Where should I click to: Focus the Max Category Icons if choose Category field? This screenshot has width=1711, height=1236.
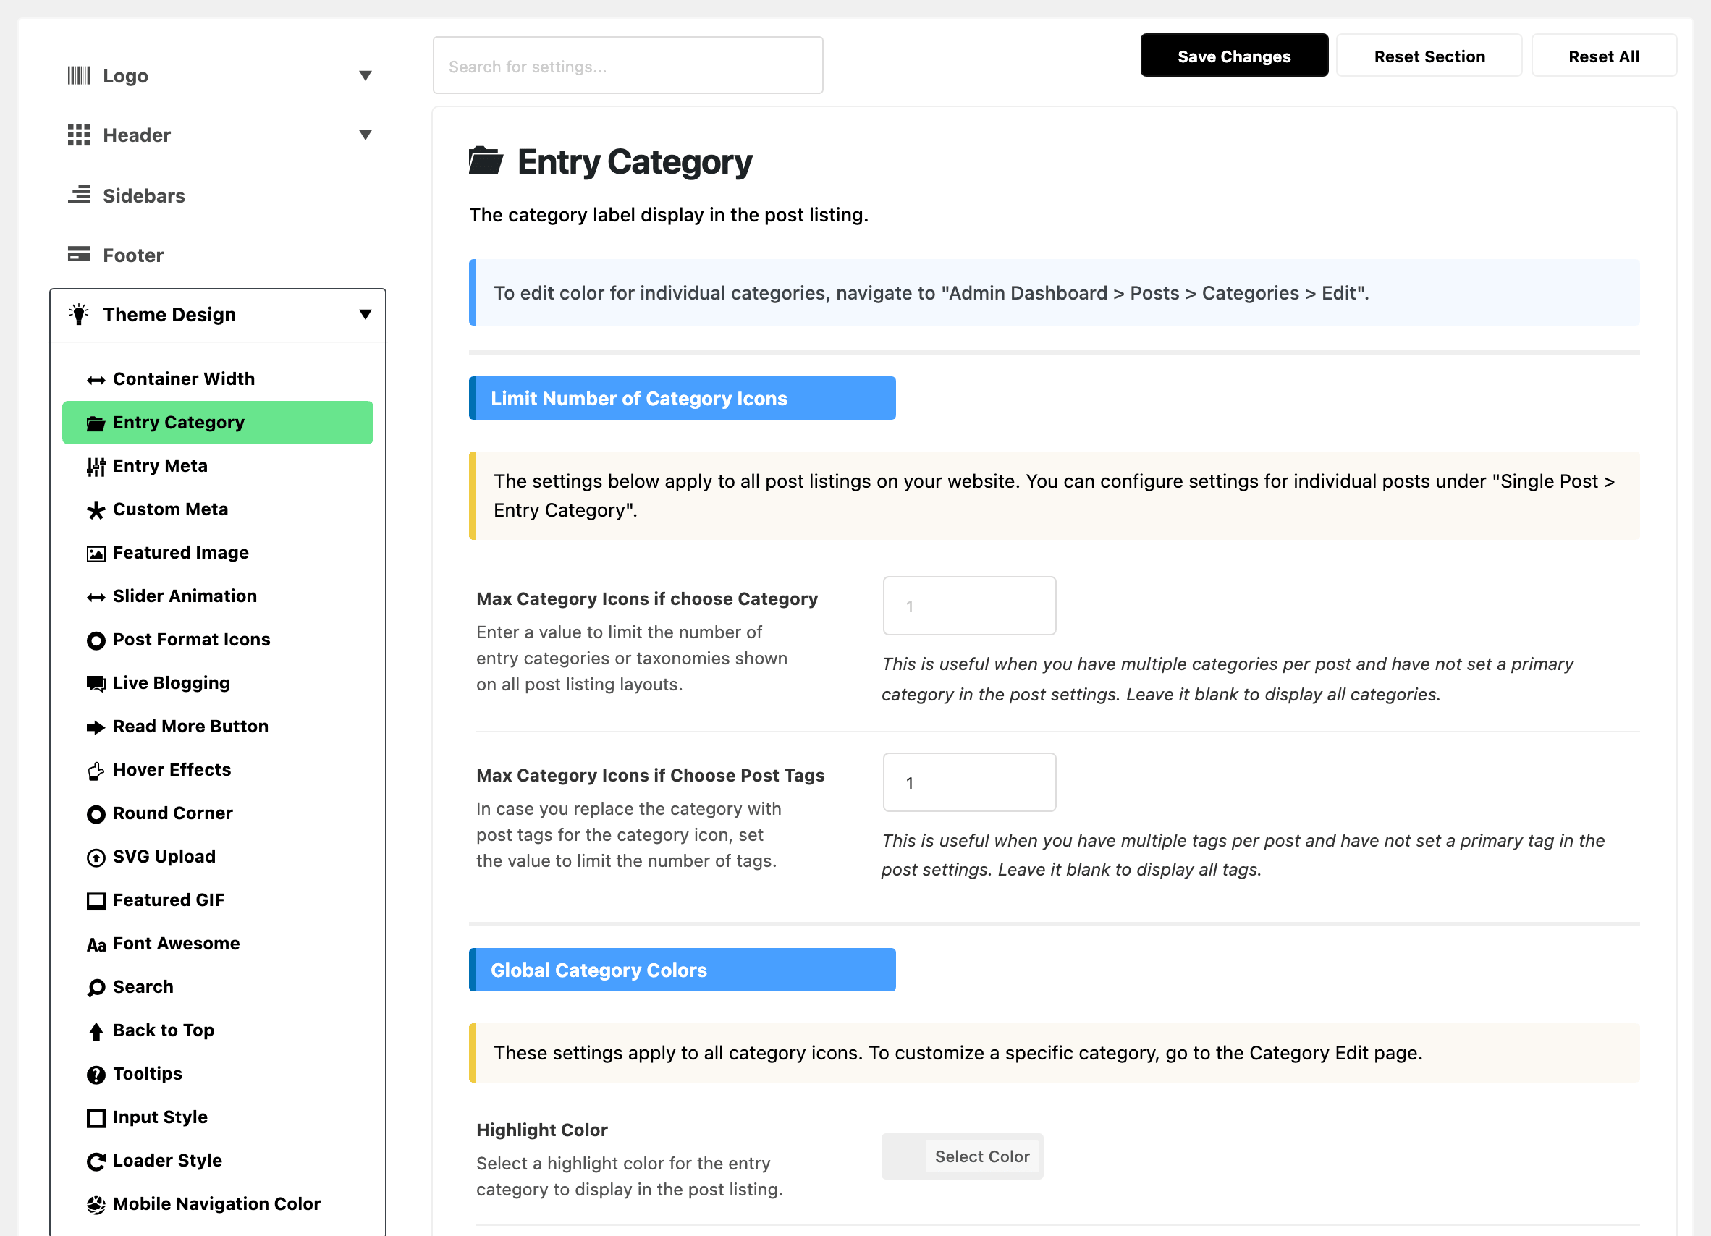click(969, 606)
